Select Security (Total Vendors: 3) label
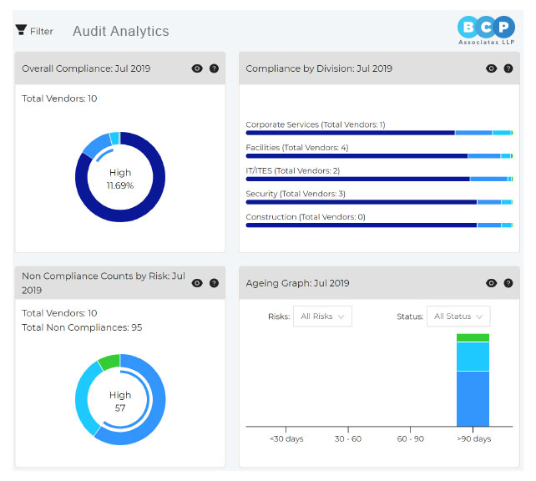Image resolution: width=536 pixels, height=481 pixels. point(296,194)
